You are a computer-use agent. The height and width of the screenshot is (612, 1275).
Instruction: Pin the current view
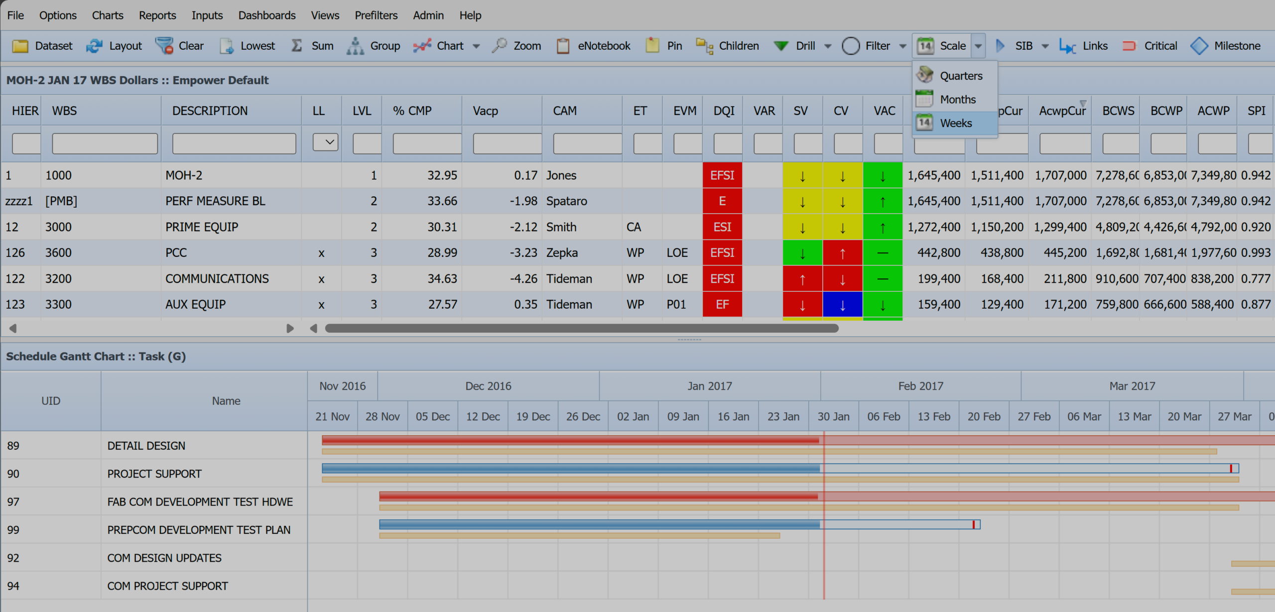(x=663, y=46)
